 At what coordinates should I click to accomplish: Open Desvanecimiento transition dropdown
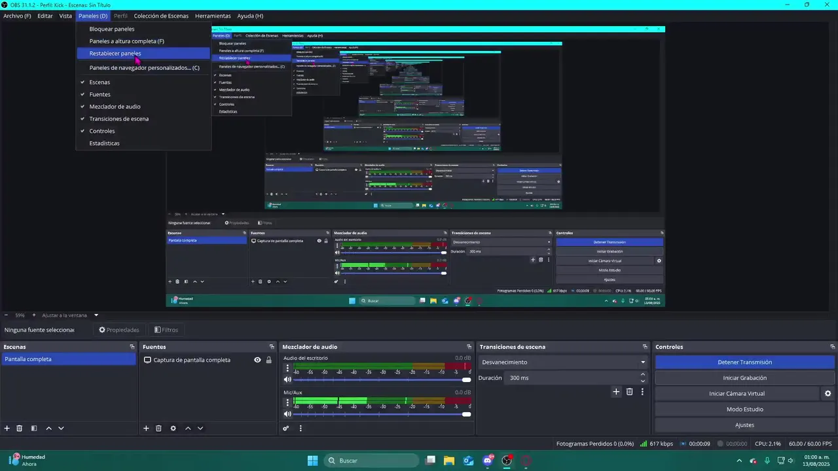point(563,362)
